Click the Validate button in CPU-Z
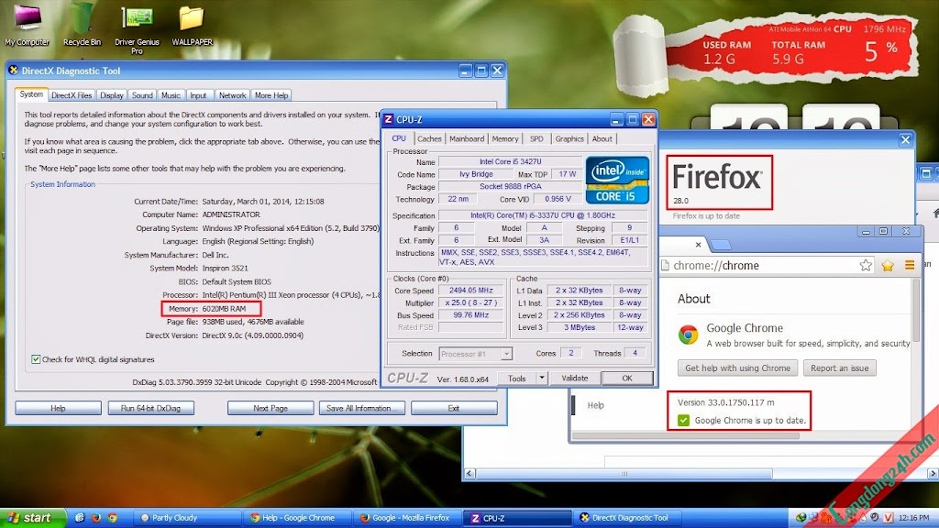Viewport: 939px width, 528px height. (x=574, y=378)
